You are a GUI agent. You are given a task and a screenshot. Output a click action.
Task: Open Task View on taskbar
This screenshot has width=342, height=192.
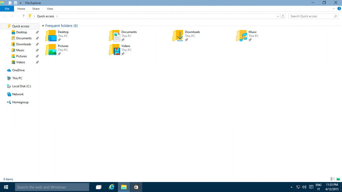(x=99, y=187)
